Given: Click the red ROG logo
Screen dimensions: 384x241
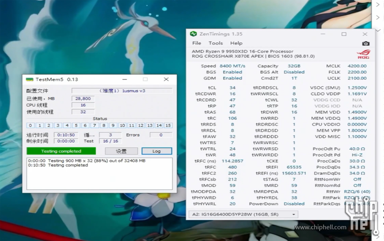Looking at the screenshot, I should pos(364,54).
